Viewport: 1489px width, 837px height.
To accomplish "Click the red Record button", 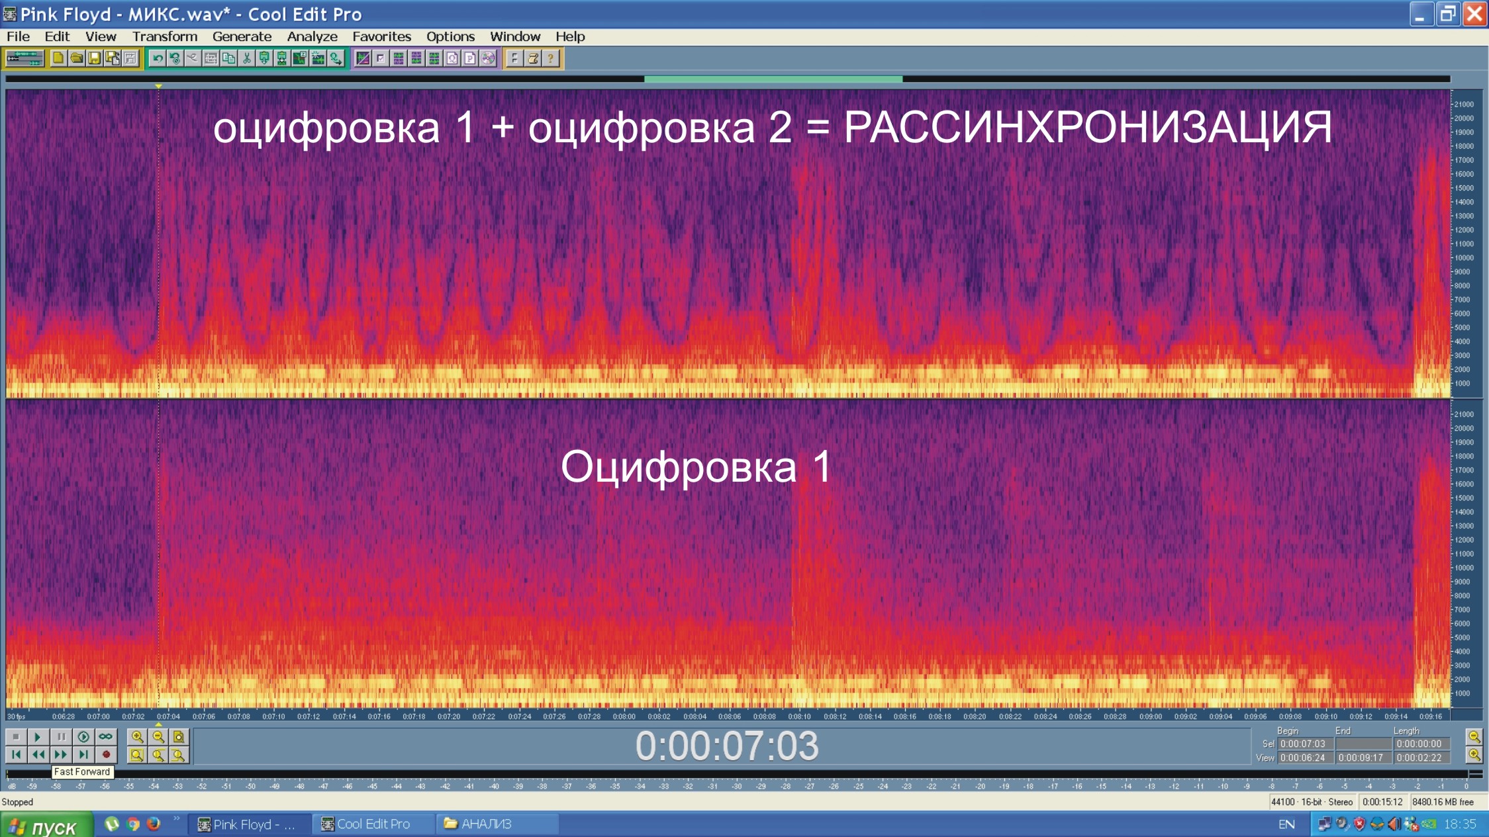I will pos(105,754).
